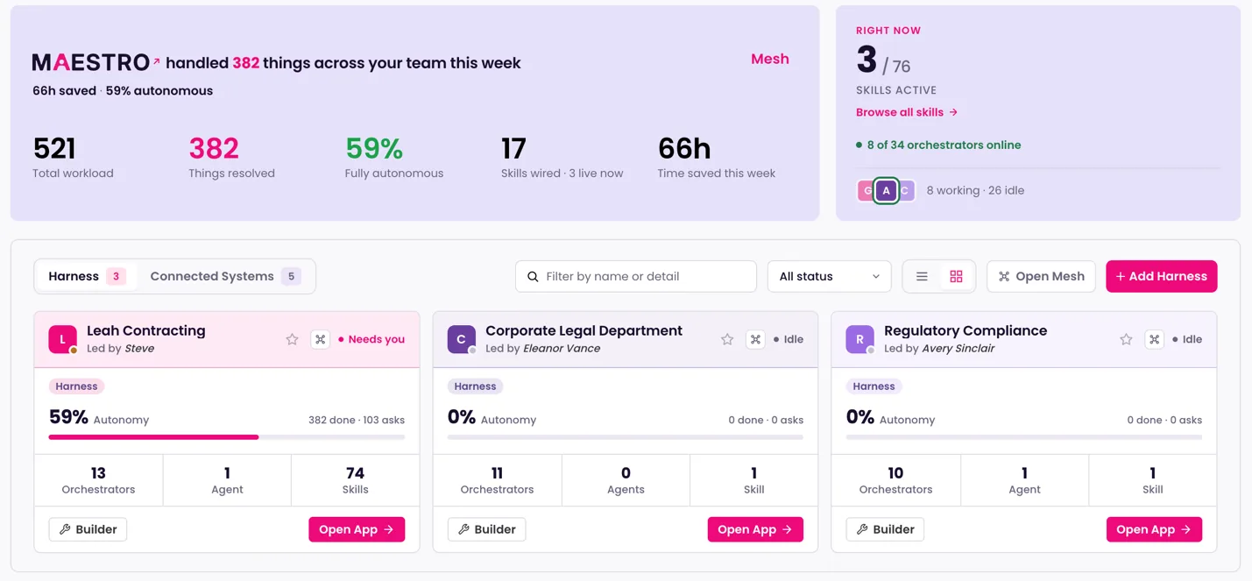The image size is (1252, 581).
Task: Switch to Connected Systems tab
Action: click(x=225, y=276)
